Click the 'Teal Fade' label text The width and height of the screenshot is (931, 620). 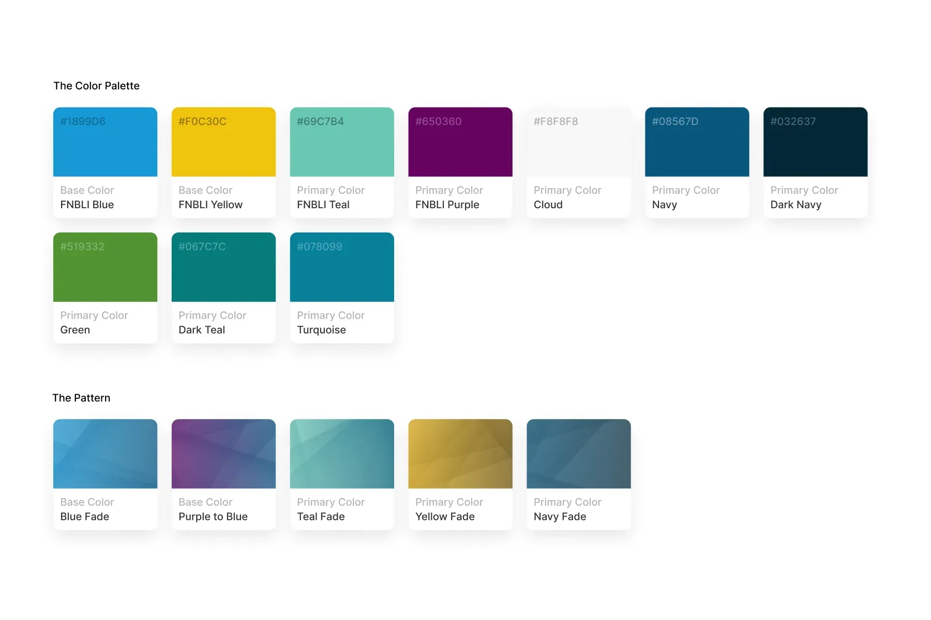point(321,517)
